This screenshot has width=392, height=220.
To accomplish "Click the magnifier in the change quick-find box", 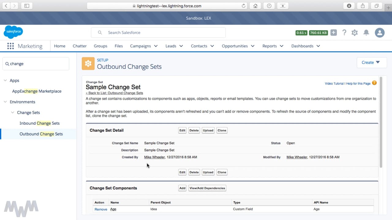I will 7,64.
